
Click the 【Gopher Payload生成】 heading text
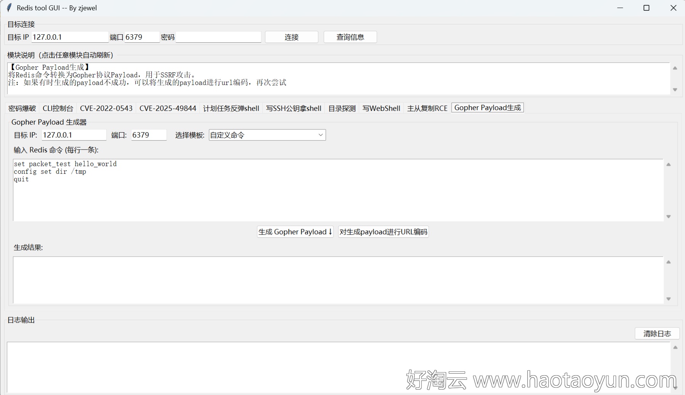pos(50,67)
